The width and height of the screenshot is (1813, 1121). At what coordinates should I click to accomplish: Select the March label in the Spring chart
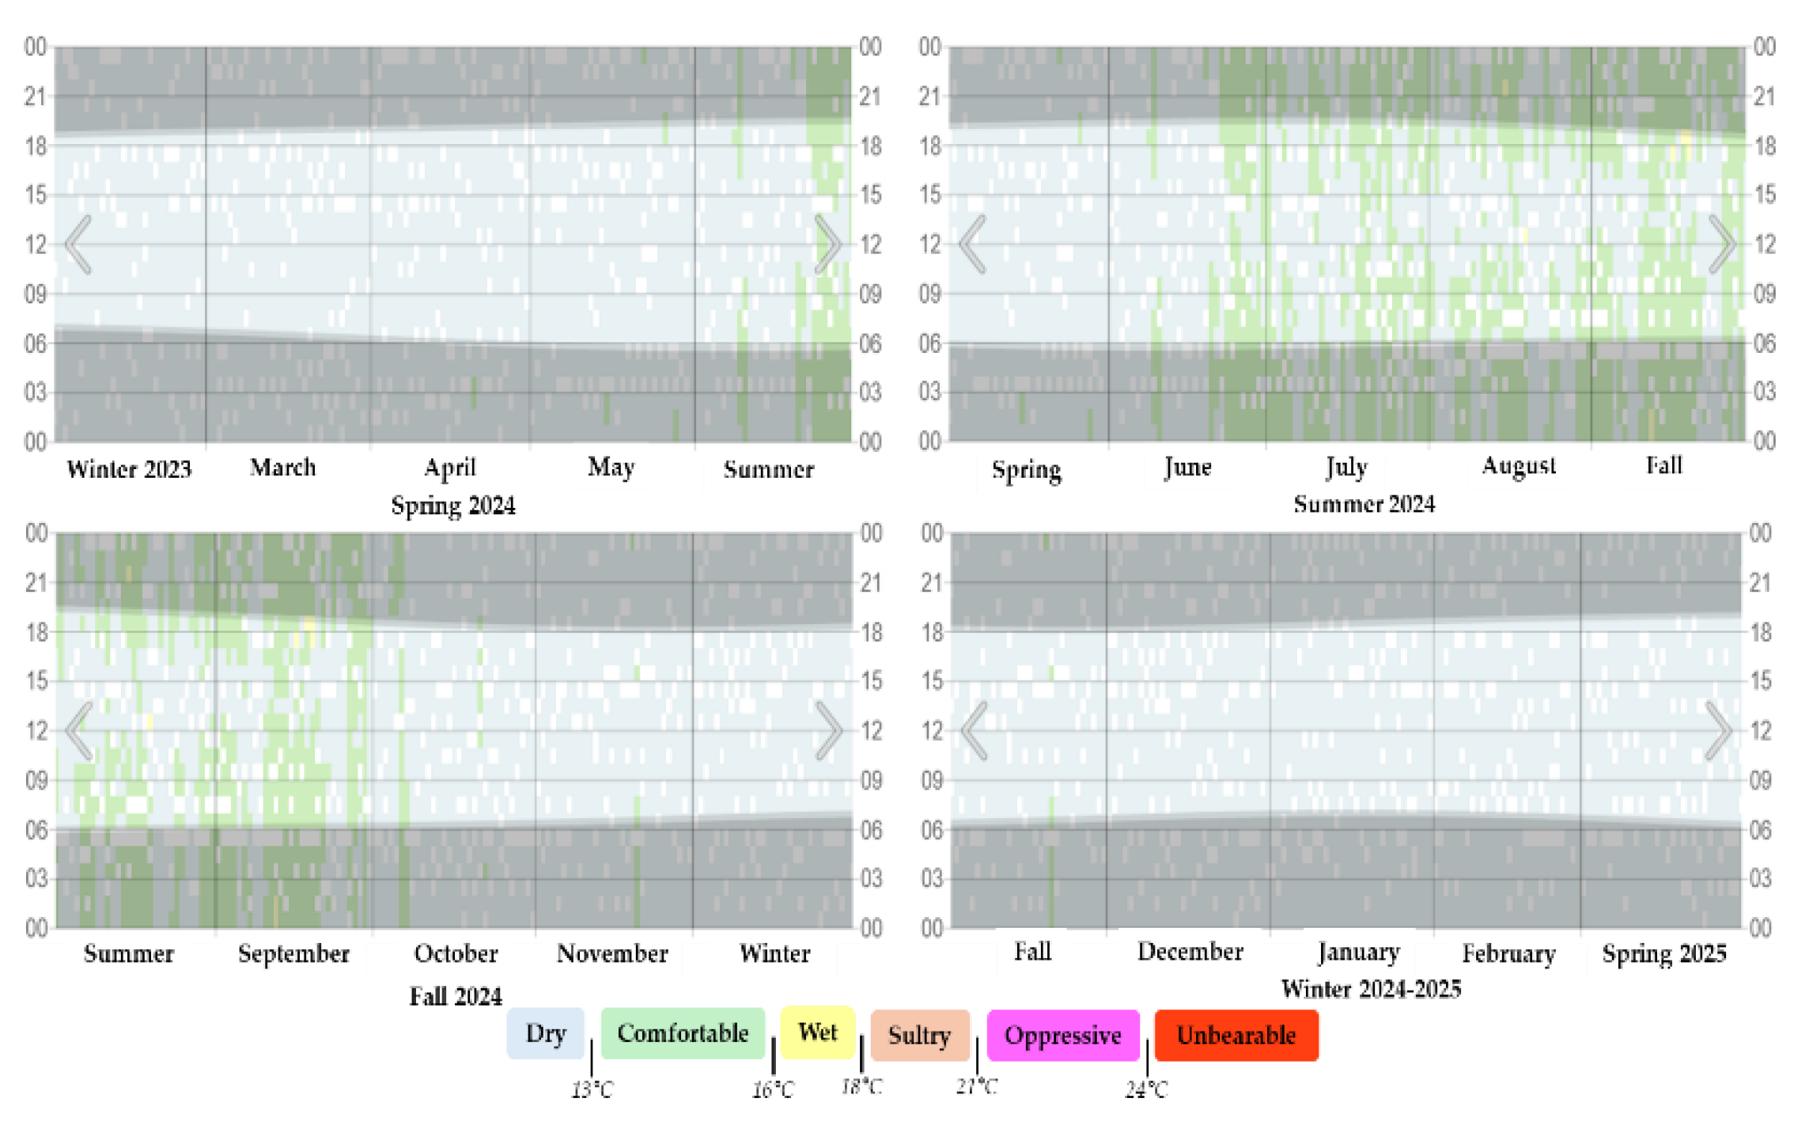pos(283,468)
